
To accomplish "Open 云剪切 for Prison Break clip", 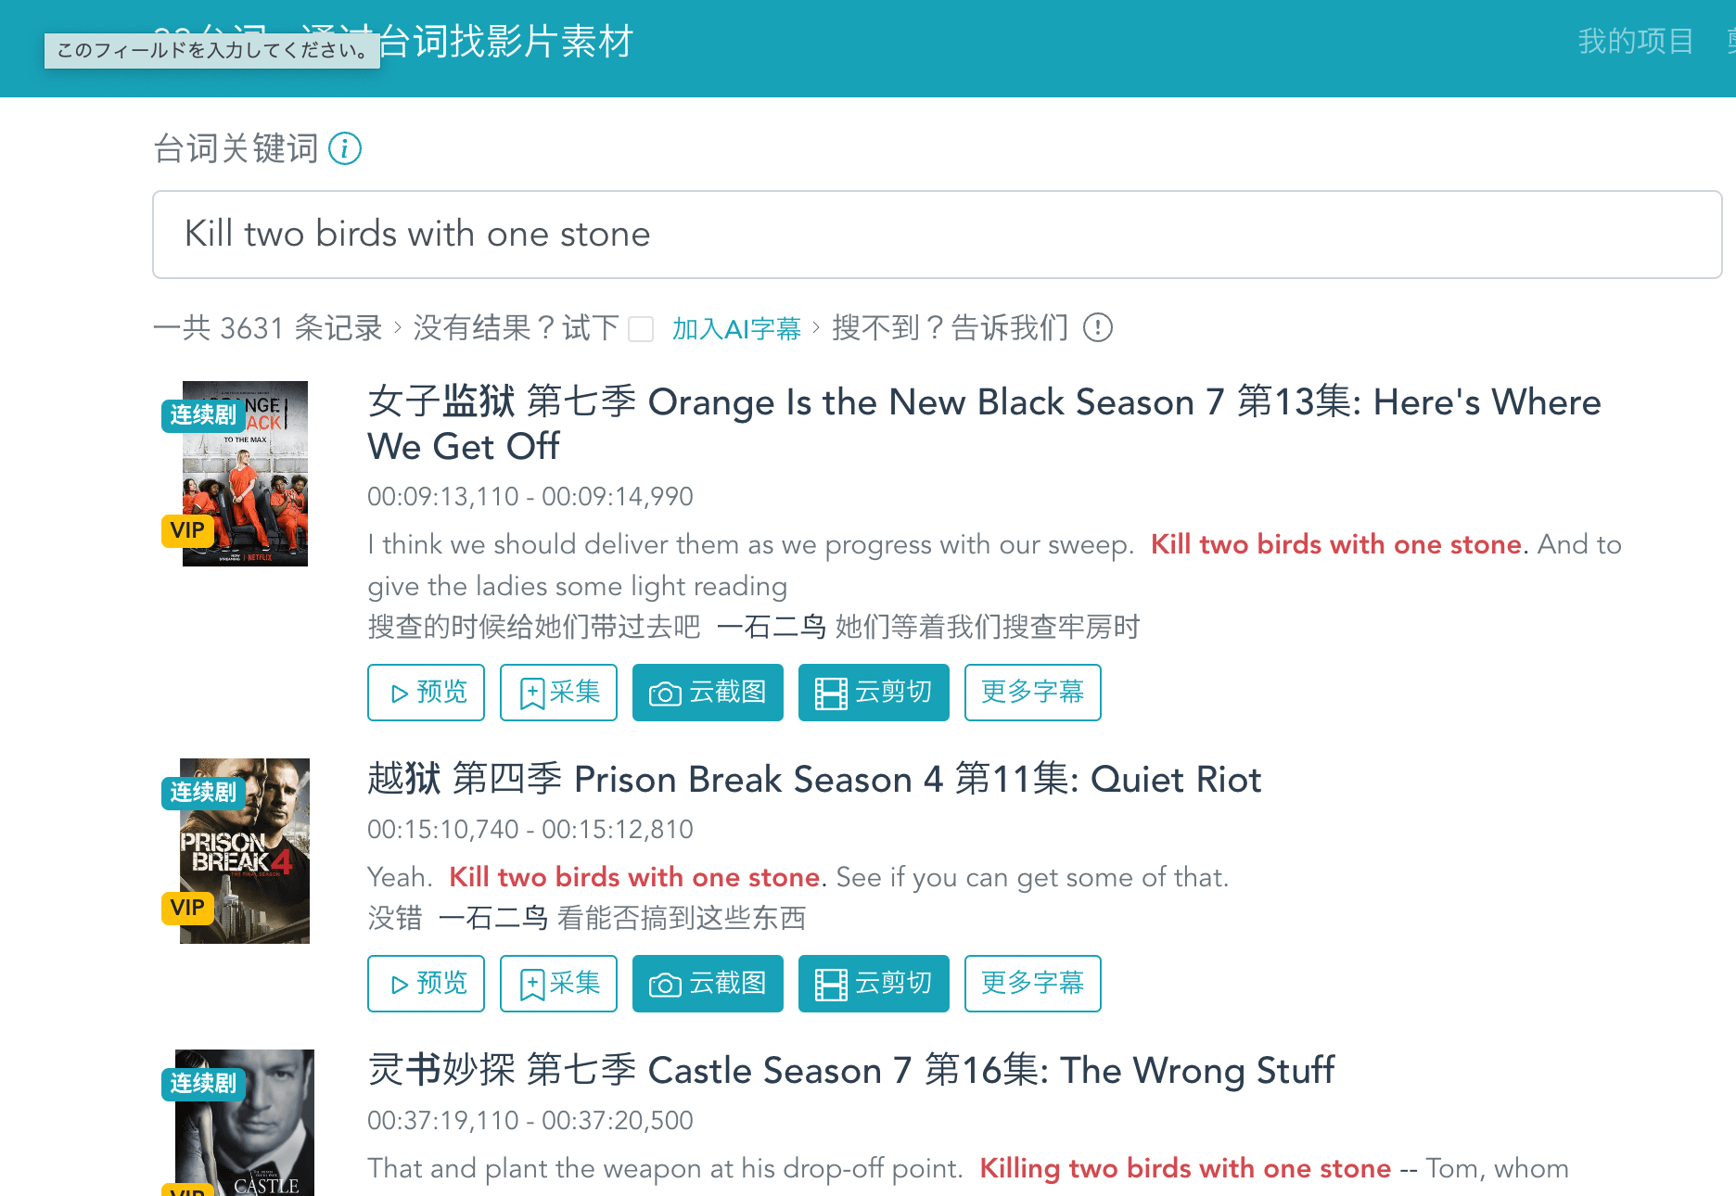I will click(874, 984).
